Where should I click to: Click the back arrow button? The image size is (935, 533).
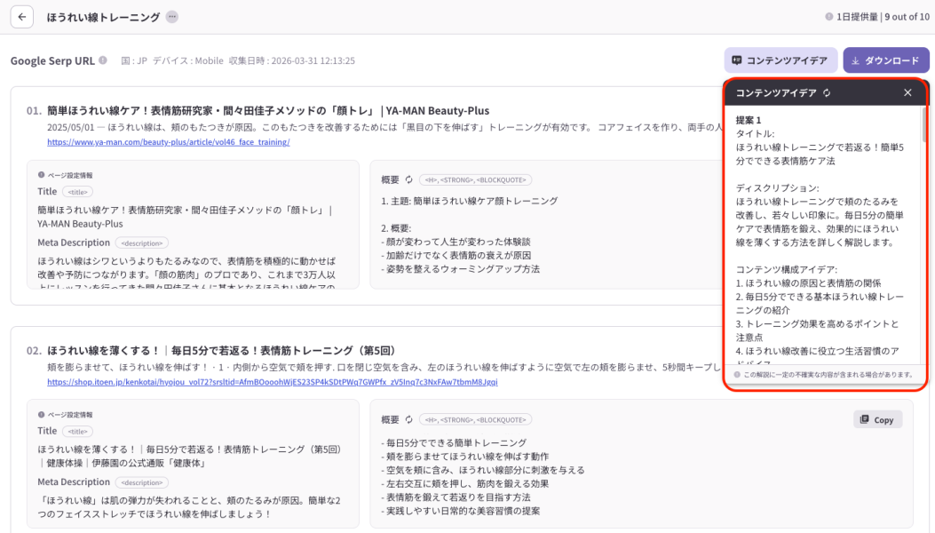pyautogui.click(x=22, y=17)
